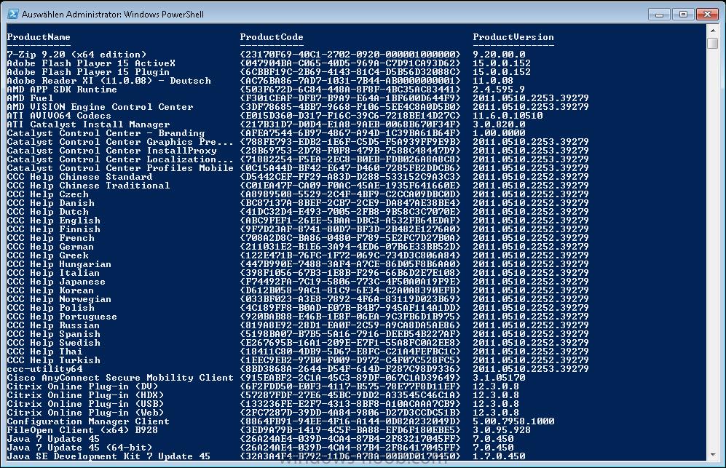Click the 'CCC Help Swedish' name
This screenshot has height=468, width=726.
54,343
